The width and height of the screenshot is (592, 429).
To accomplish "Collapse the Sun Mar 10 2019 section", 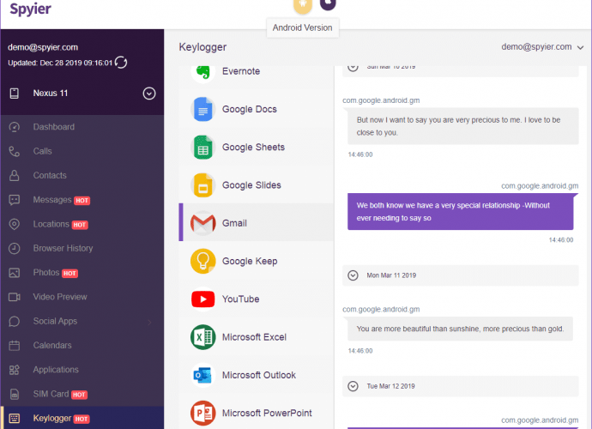I will pos(353,68).
